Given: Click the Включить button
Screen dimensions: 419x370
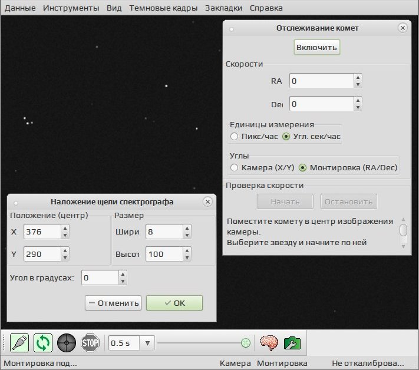Looking at the screenshot, I should [x=316, y=47].
